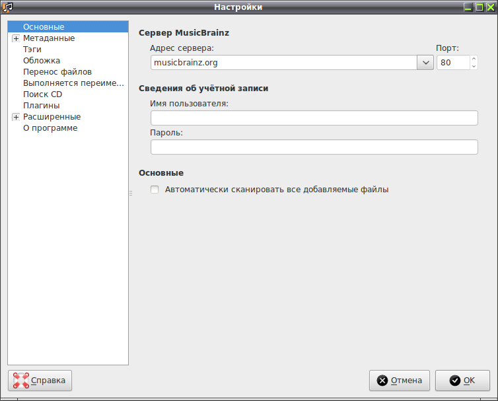Open the Плагины settings page
The height and width of the screenshot is (401, 498).
(x=42, y=106)
